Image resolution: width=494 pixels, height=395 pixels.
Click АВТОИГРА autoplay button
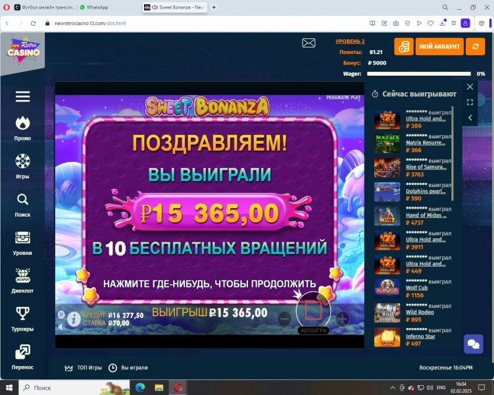(313, 330)
